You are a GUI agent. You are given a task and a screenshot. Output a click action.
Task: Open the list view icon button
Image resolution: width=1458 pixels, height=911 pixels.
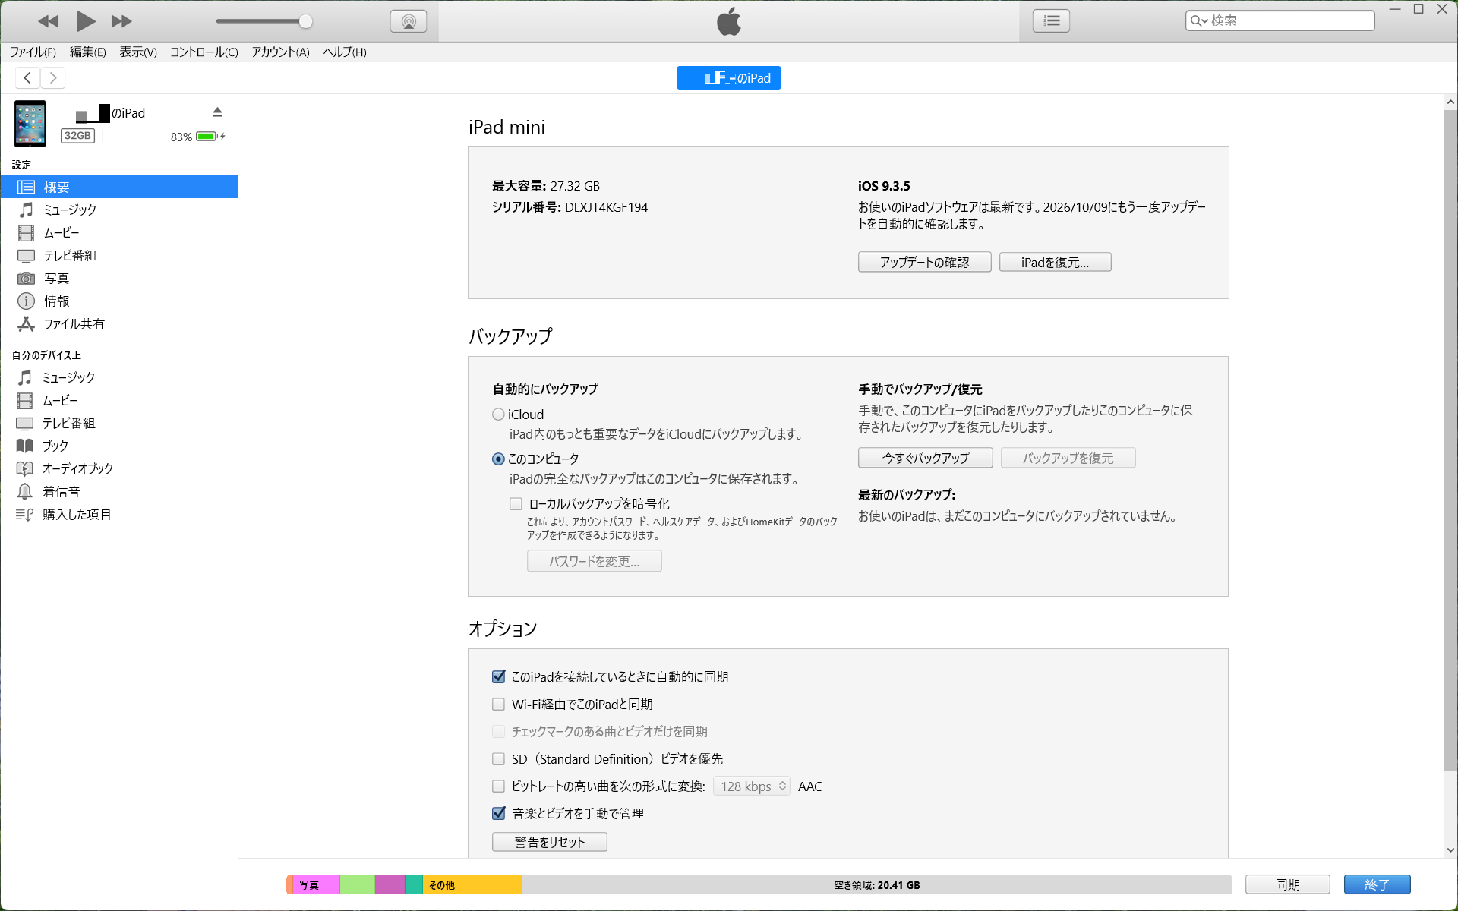1051,21
